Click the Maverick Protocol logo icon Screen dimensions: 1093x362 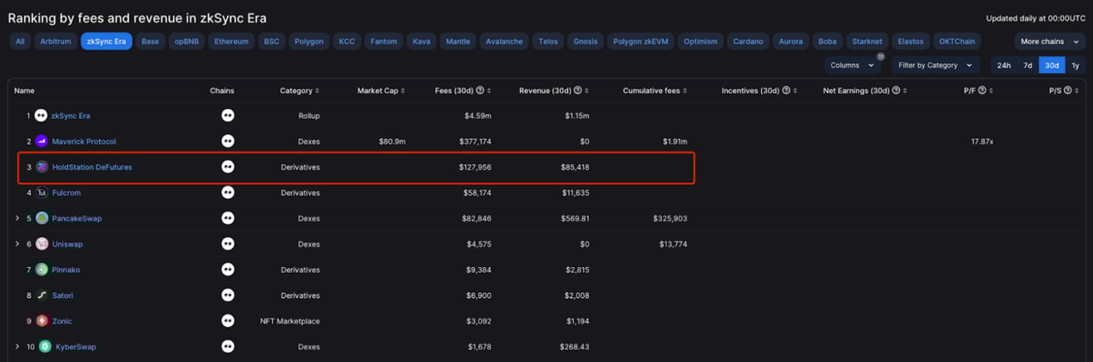pos(42,141)
